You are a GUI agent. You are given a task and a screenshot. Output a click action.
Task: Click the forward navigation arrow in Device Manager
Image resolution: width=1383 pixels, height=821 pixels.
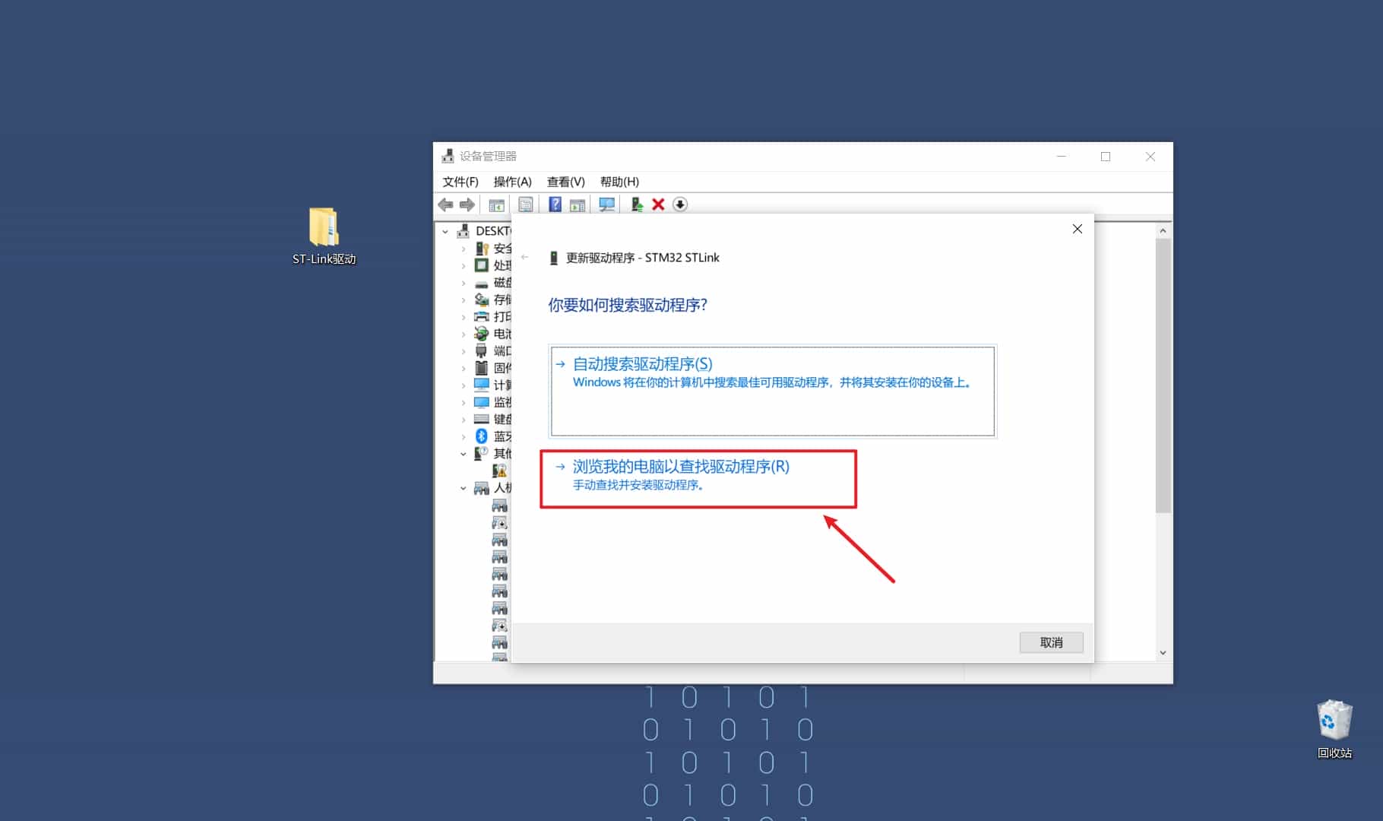pos(467,204)
